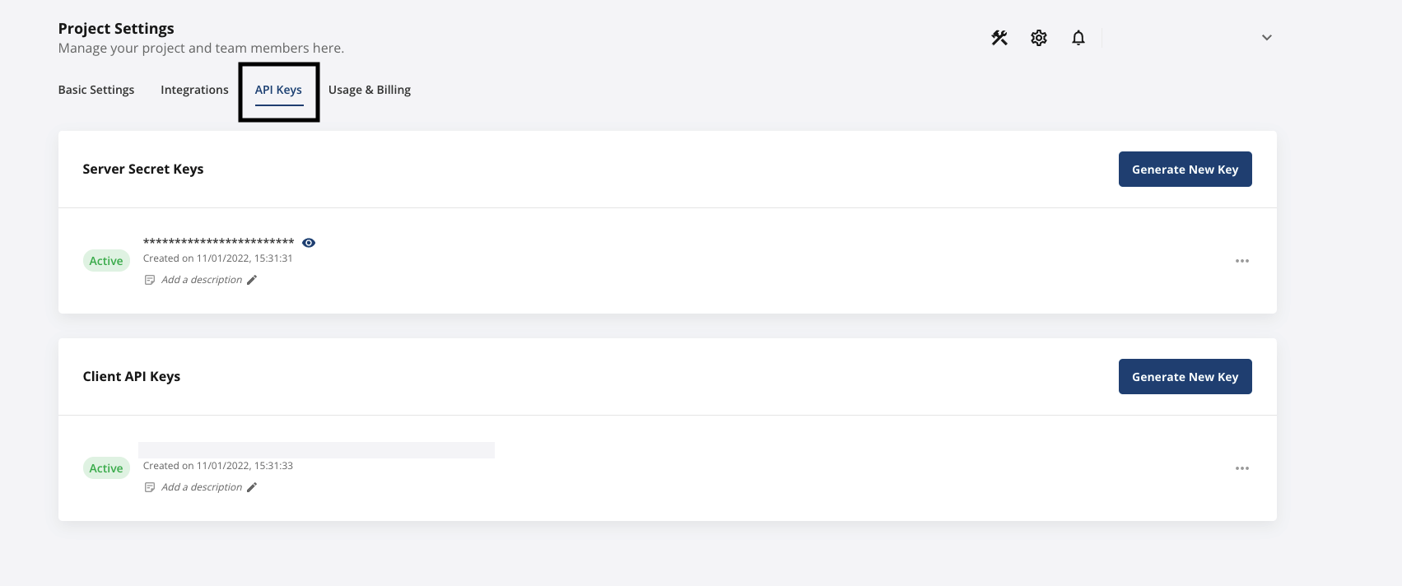The width and height of the screenshot is (1402, 586).
Task: Open the developer tools icon in the header
Action: point(999,37)
